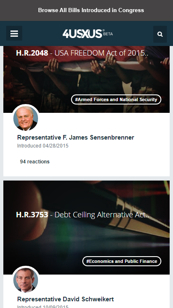Click the flag-carrying soldiers bill image
Image resolution: width=173 pixels, height=308 pixels.
[x=86, y=79]
